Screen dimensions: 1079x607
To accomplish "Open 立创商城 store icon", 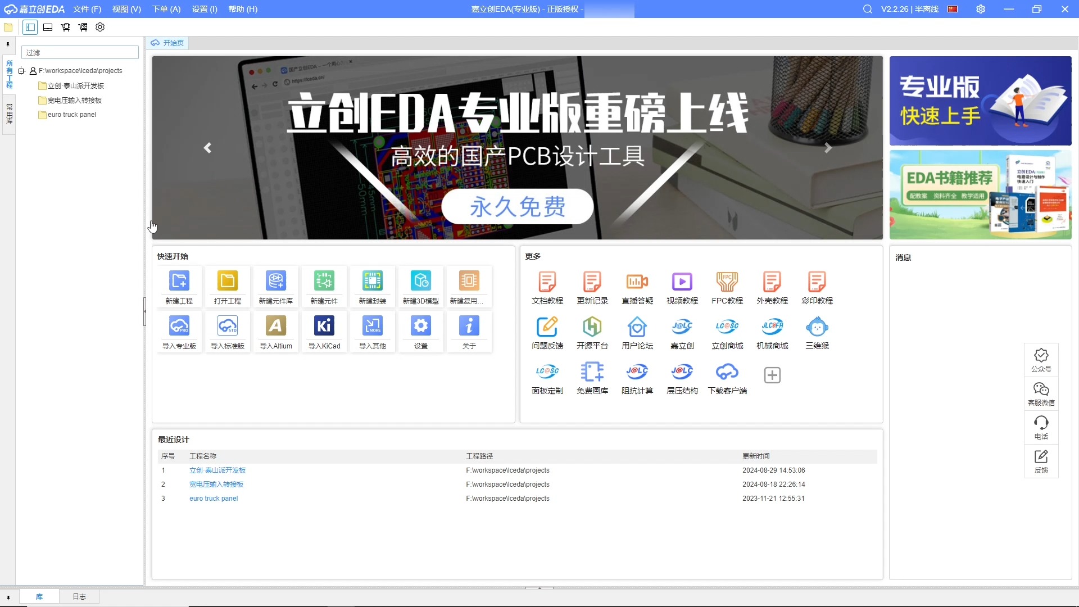I will [727, 327].
